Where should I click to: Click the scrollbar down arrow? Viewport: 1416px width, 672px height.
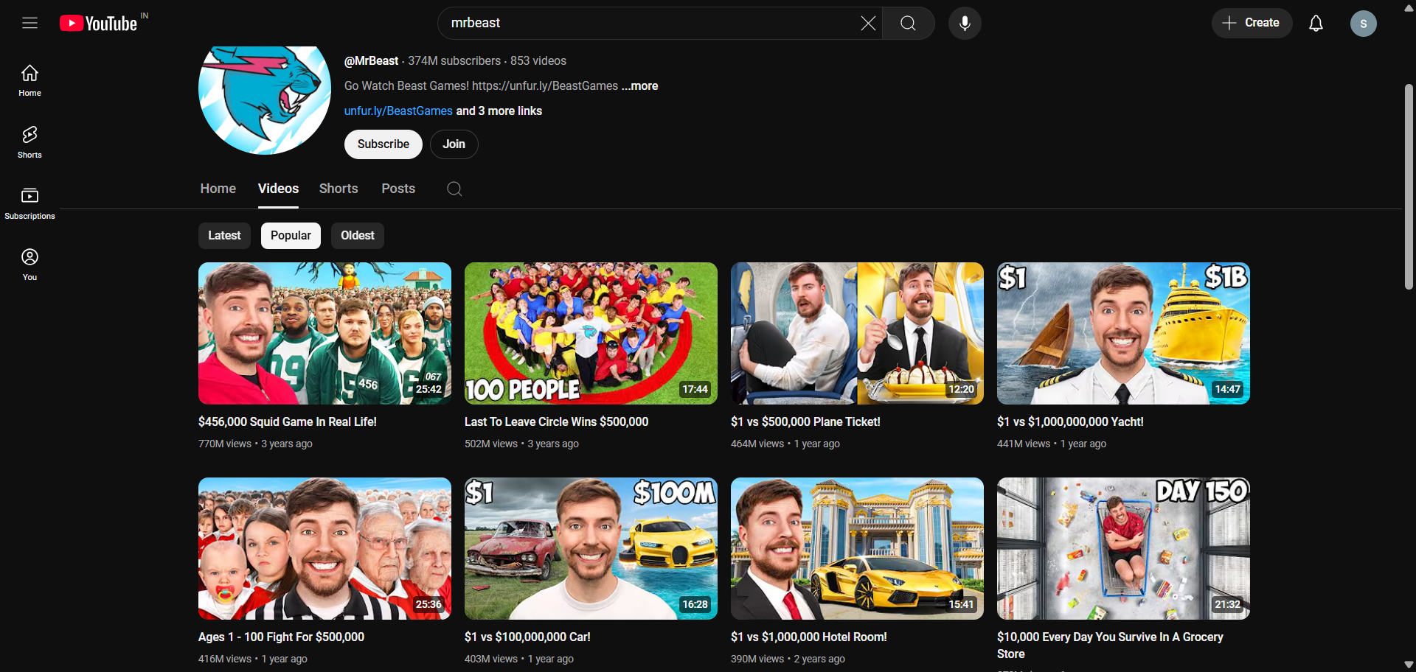pos(1409,665)
